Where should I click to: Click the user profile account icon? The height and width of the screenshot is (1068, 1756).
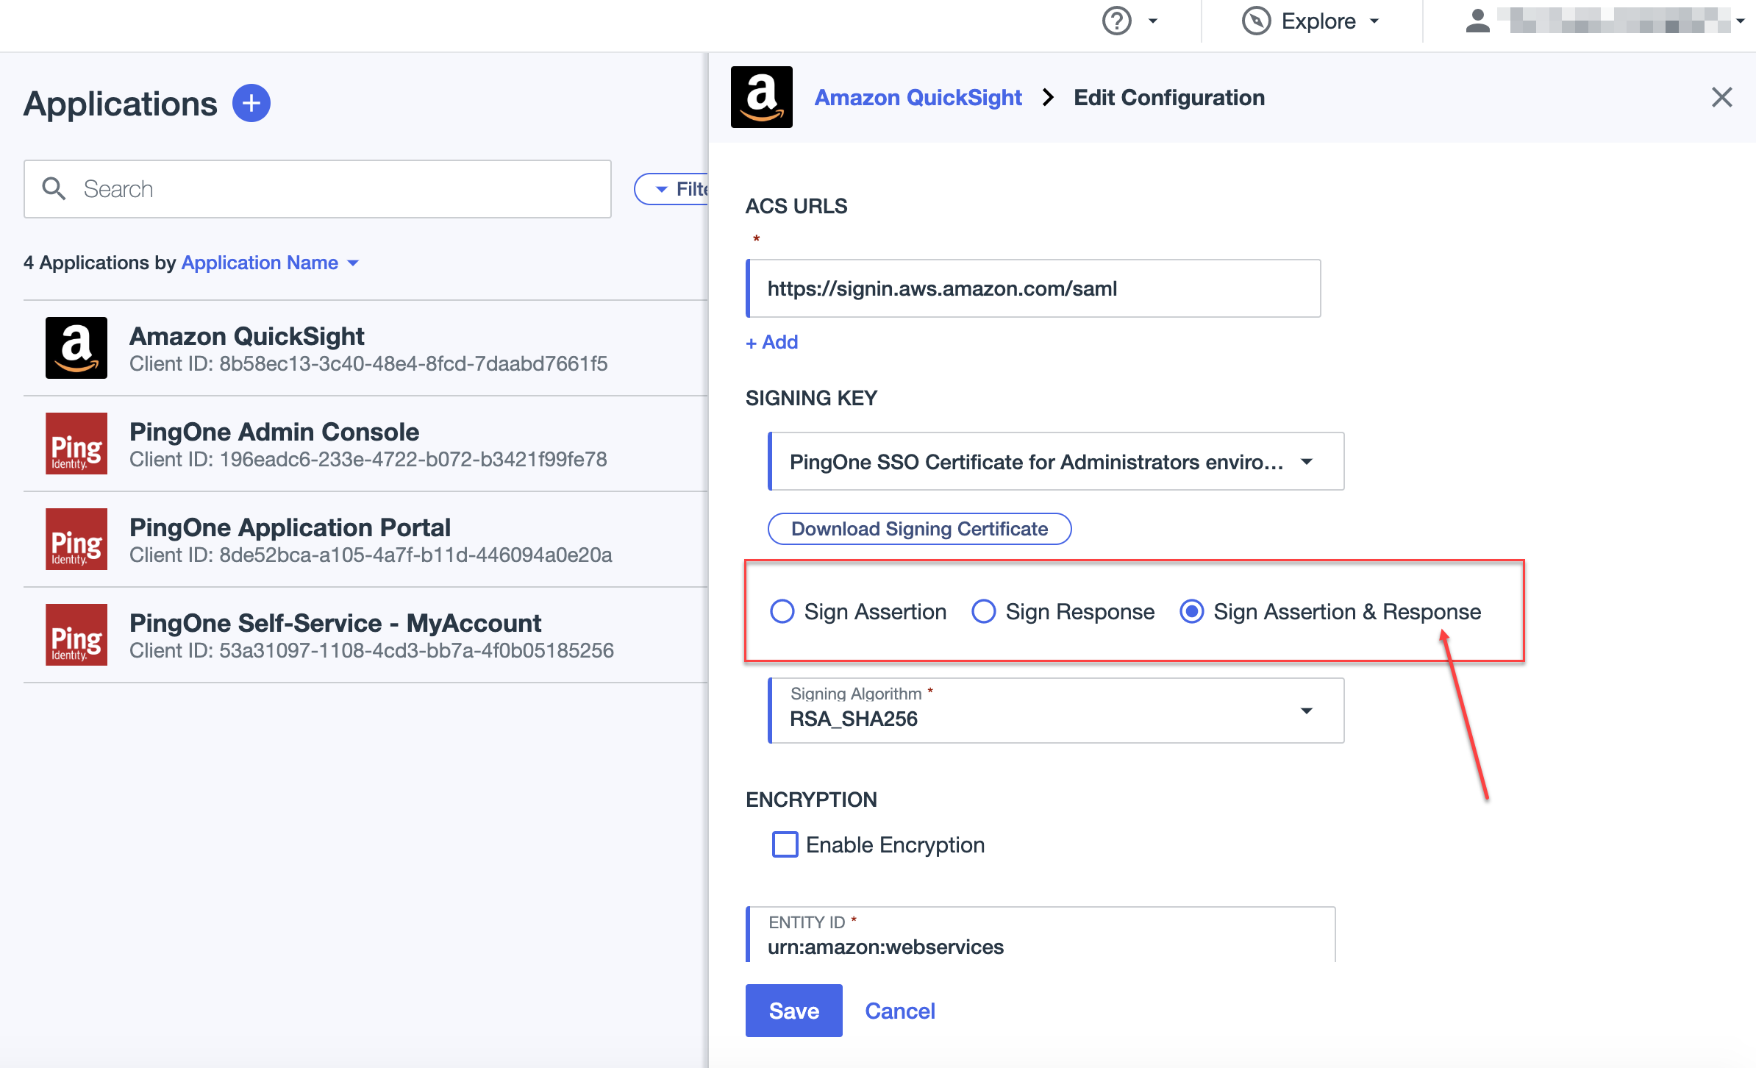[x=1477, y=21]
